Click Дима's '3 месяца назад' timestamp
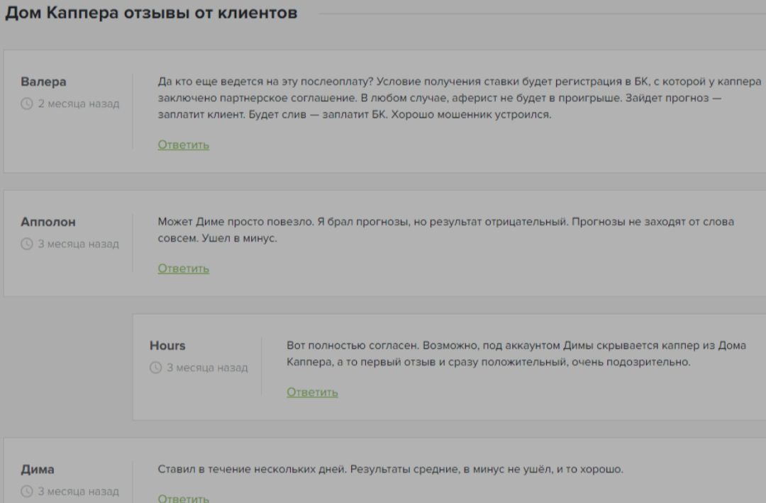The height and width of the screenshot is (503, 766). point(78,491)
